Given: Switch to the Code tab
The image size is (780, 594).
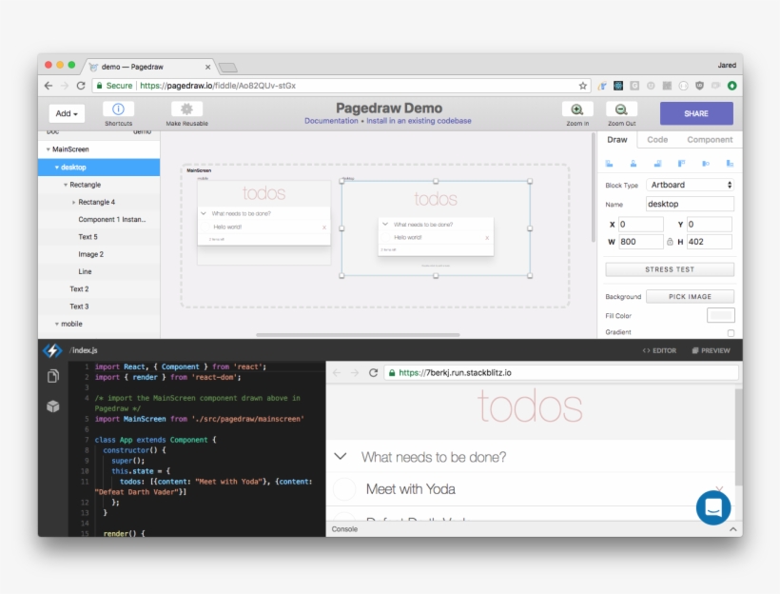Looking at the screenshot, I should point(657,140).
